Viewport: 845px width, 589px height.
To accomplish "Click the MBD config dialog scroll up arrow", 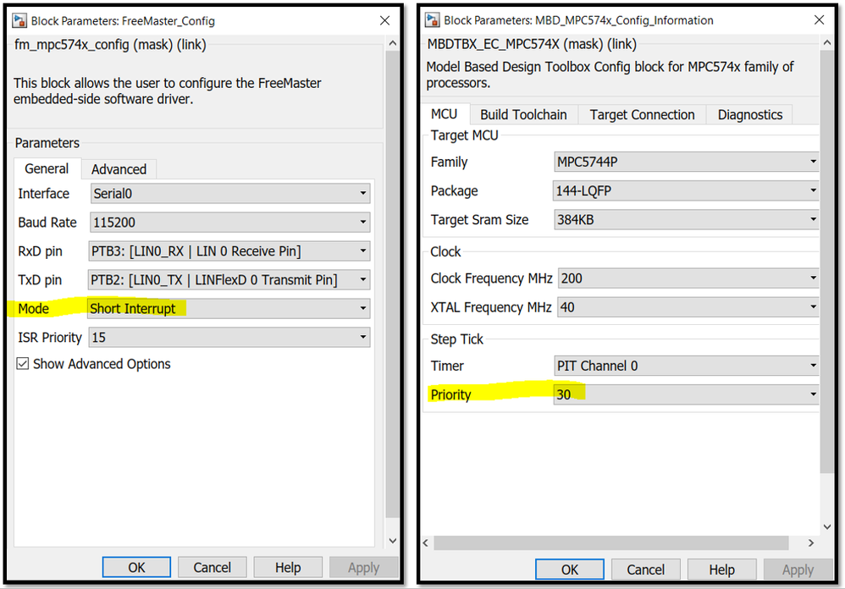I will pos(827,42).
